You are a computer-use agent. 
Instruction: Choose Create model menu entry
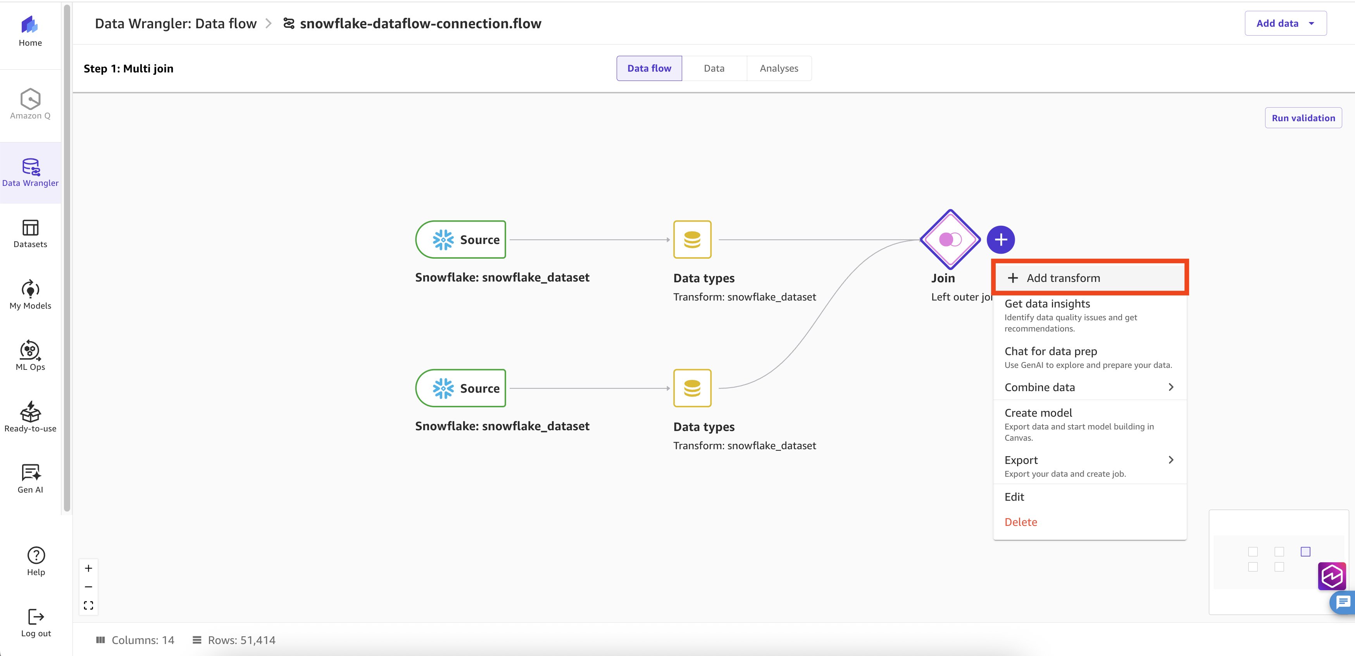pyautogui.click(x=1090, y=425)
